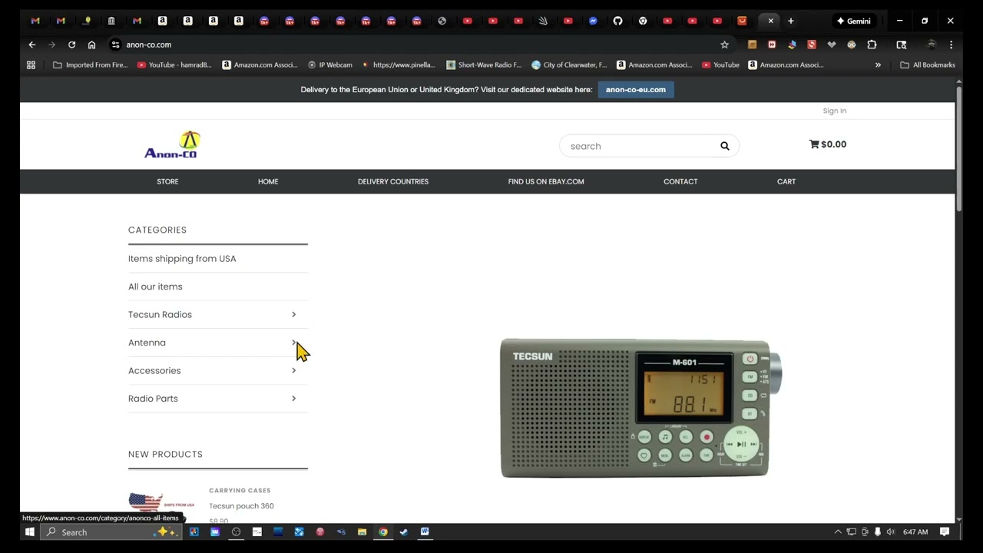This screenshot has height=553, width=983.
Task: Open a new browser tab
Action: click(790, 21)
